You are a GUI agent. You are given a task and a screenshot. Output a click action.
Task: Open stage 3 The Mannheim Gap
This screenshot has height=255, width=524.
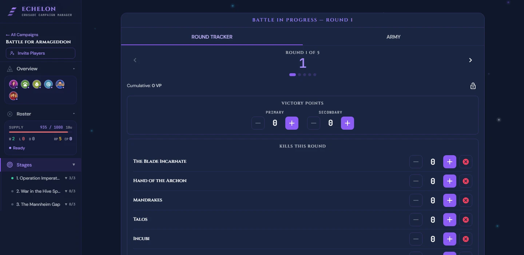click(38, 204)
